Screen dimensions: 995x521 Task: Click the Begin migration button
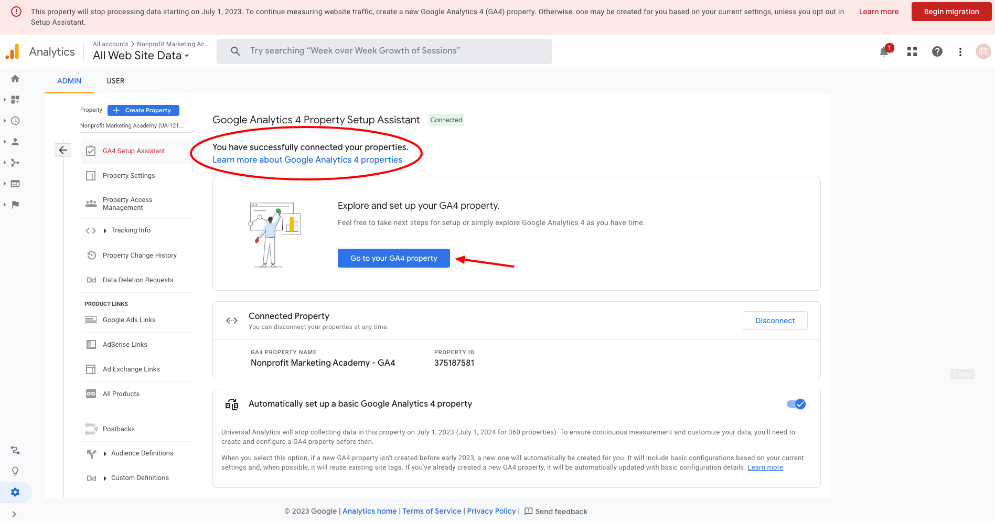click(951, 12)
